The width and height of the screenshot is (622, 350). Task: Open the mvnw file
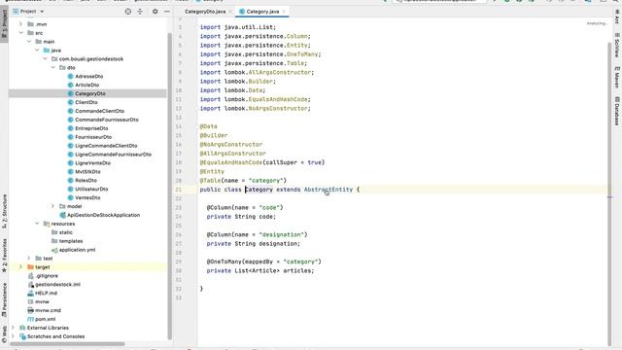42,302
